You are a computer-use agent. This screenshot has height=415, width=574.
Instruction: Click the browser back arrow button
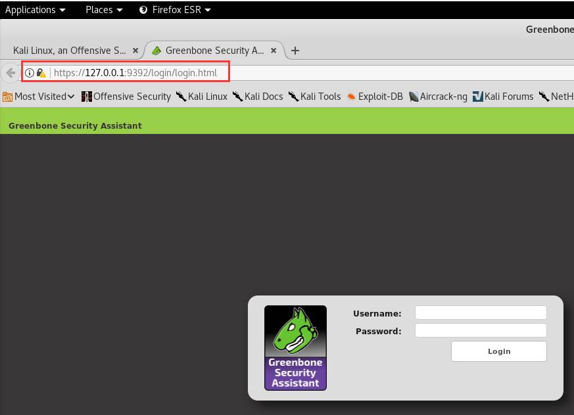[11, 73]
